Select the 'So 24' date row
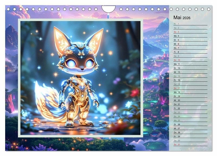This screenshot has height=156, width=217. (x=190, y=117)
